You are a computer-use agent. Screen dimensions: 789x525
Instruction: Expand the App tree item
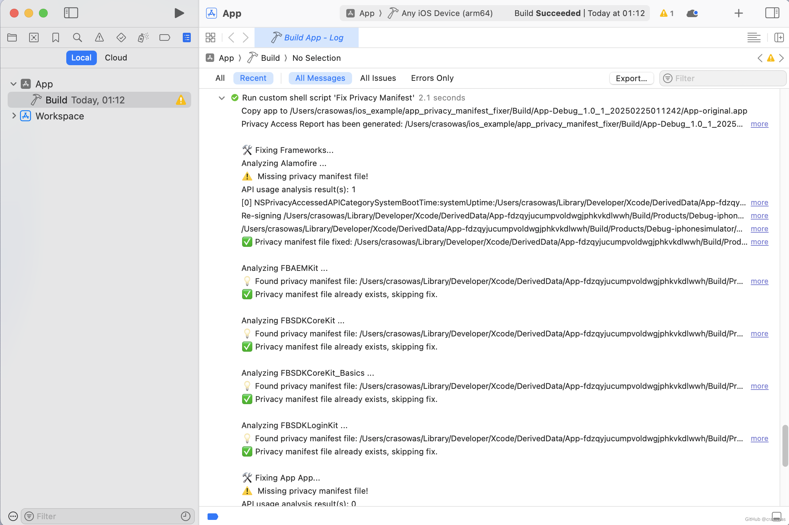(13, 84)
